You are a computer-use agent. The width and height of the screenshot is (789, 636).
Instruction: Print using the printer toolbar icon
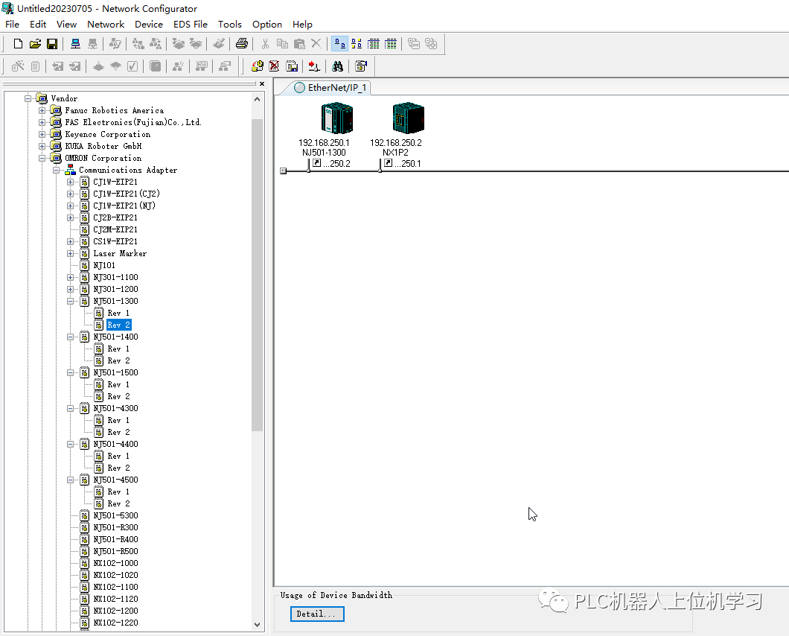coord(241,44)
